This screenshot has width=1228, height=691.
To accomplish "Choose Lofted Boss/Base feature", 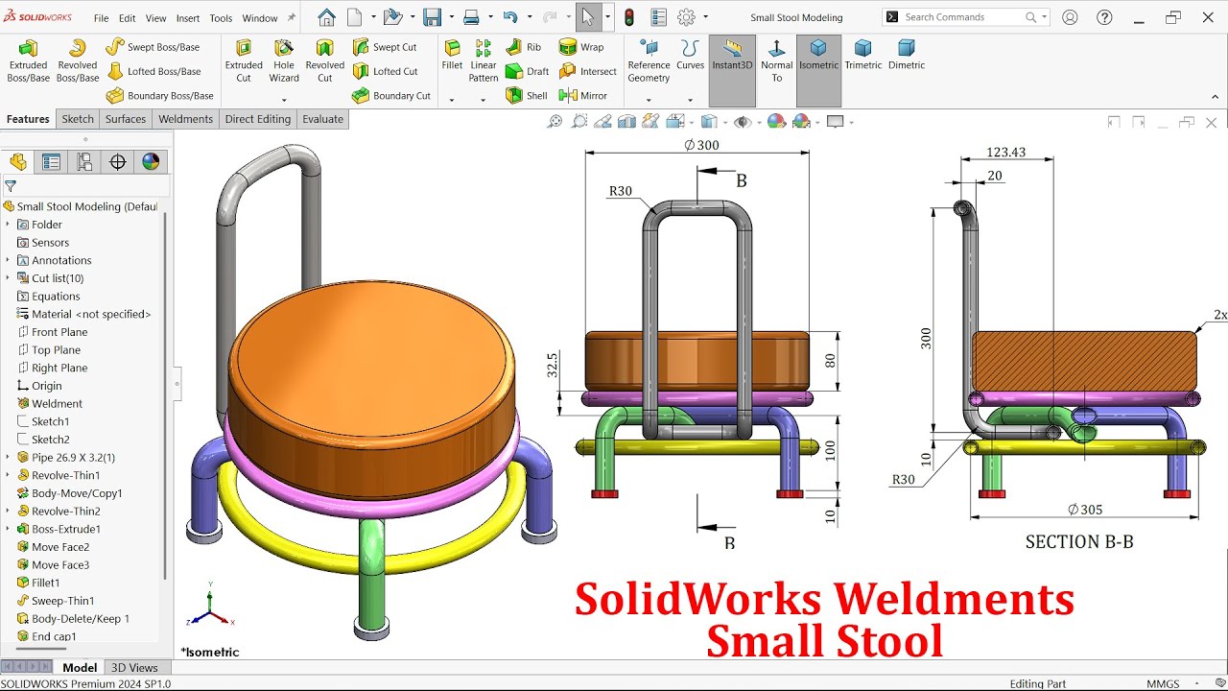I will 153,71.
